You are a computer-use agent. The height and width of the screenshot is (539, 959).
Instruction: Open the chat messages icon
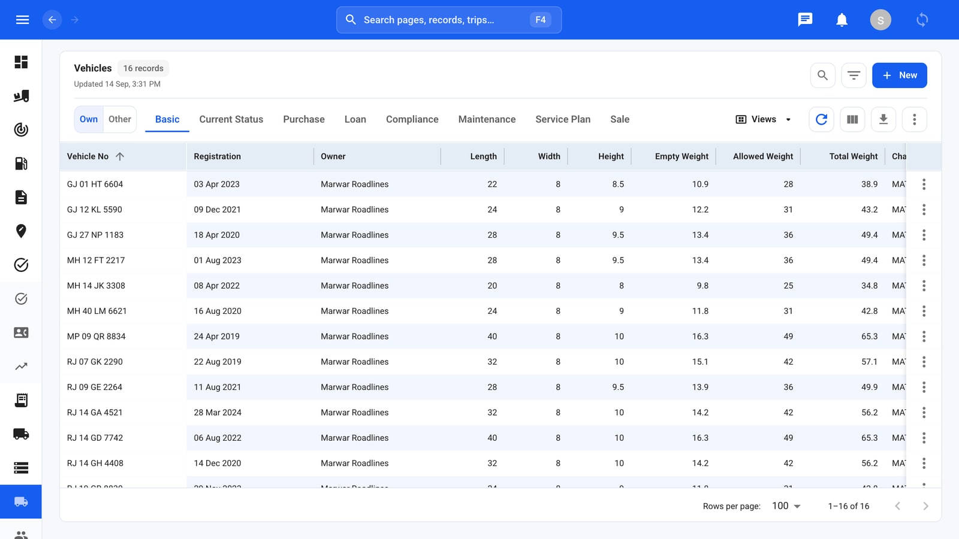[805, 20]
